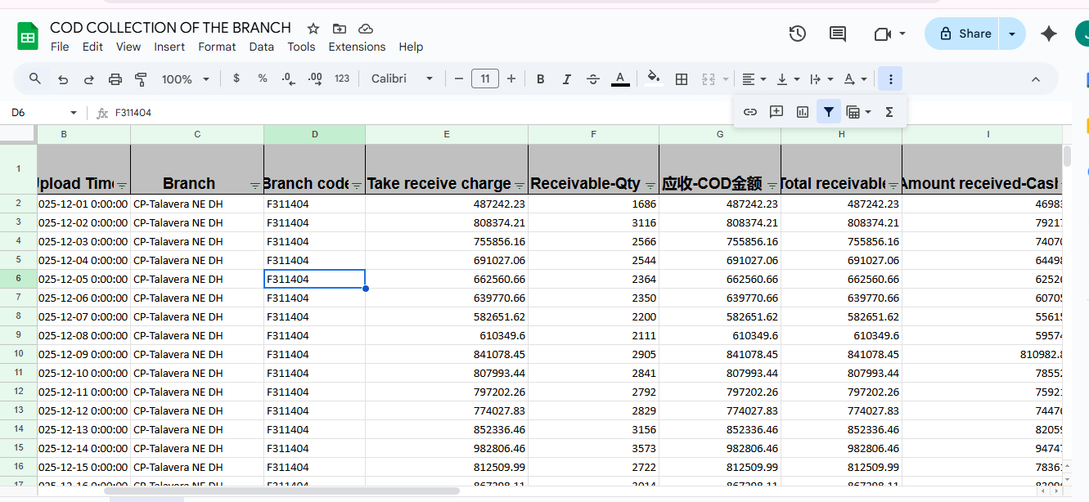Click the Print icon
Image resolution: width=1089 pixels, height=502 pixels.
click(x=115, y=79)
